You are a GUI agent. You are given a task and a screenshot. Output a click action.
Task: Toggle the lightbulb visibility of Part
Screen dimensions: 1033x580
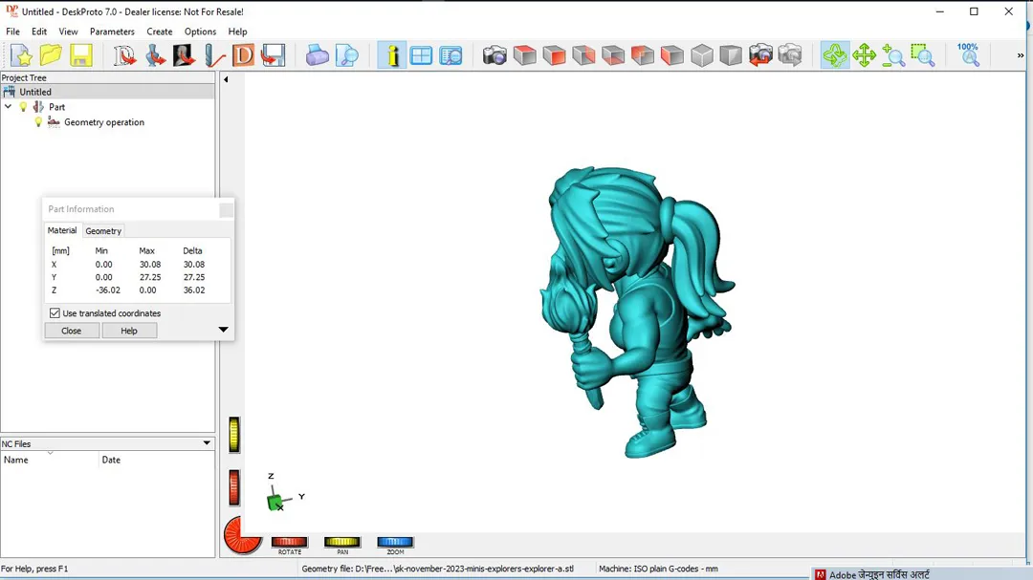click(x=24, y=107)
